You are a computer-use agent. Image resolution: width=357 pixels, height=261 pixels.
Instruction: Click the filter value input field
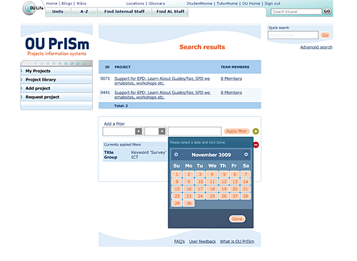[195, 131]
